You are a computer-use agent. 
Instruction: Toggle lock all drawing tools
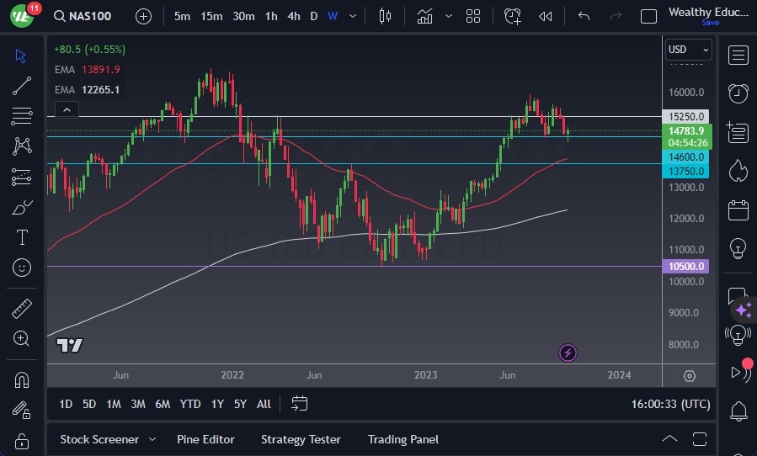(x=23, y=440)
